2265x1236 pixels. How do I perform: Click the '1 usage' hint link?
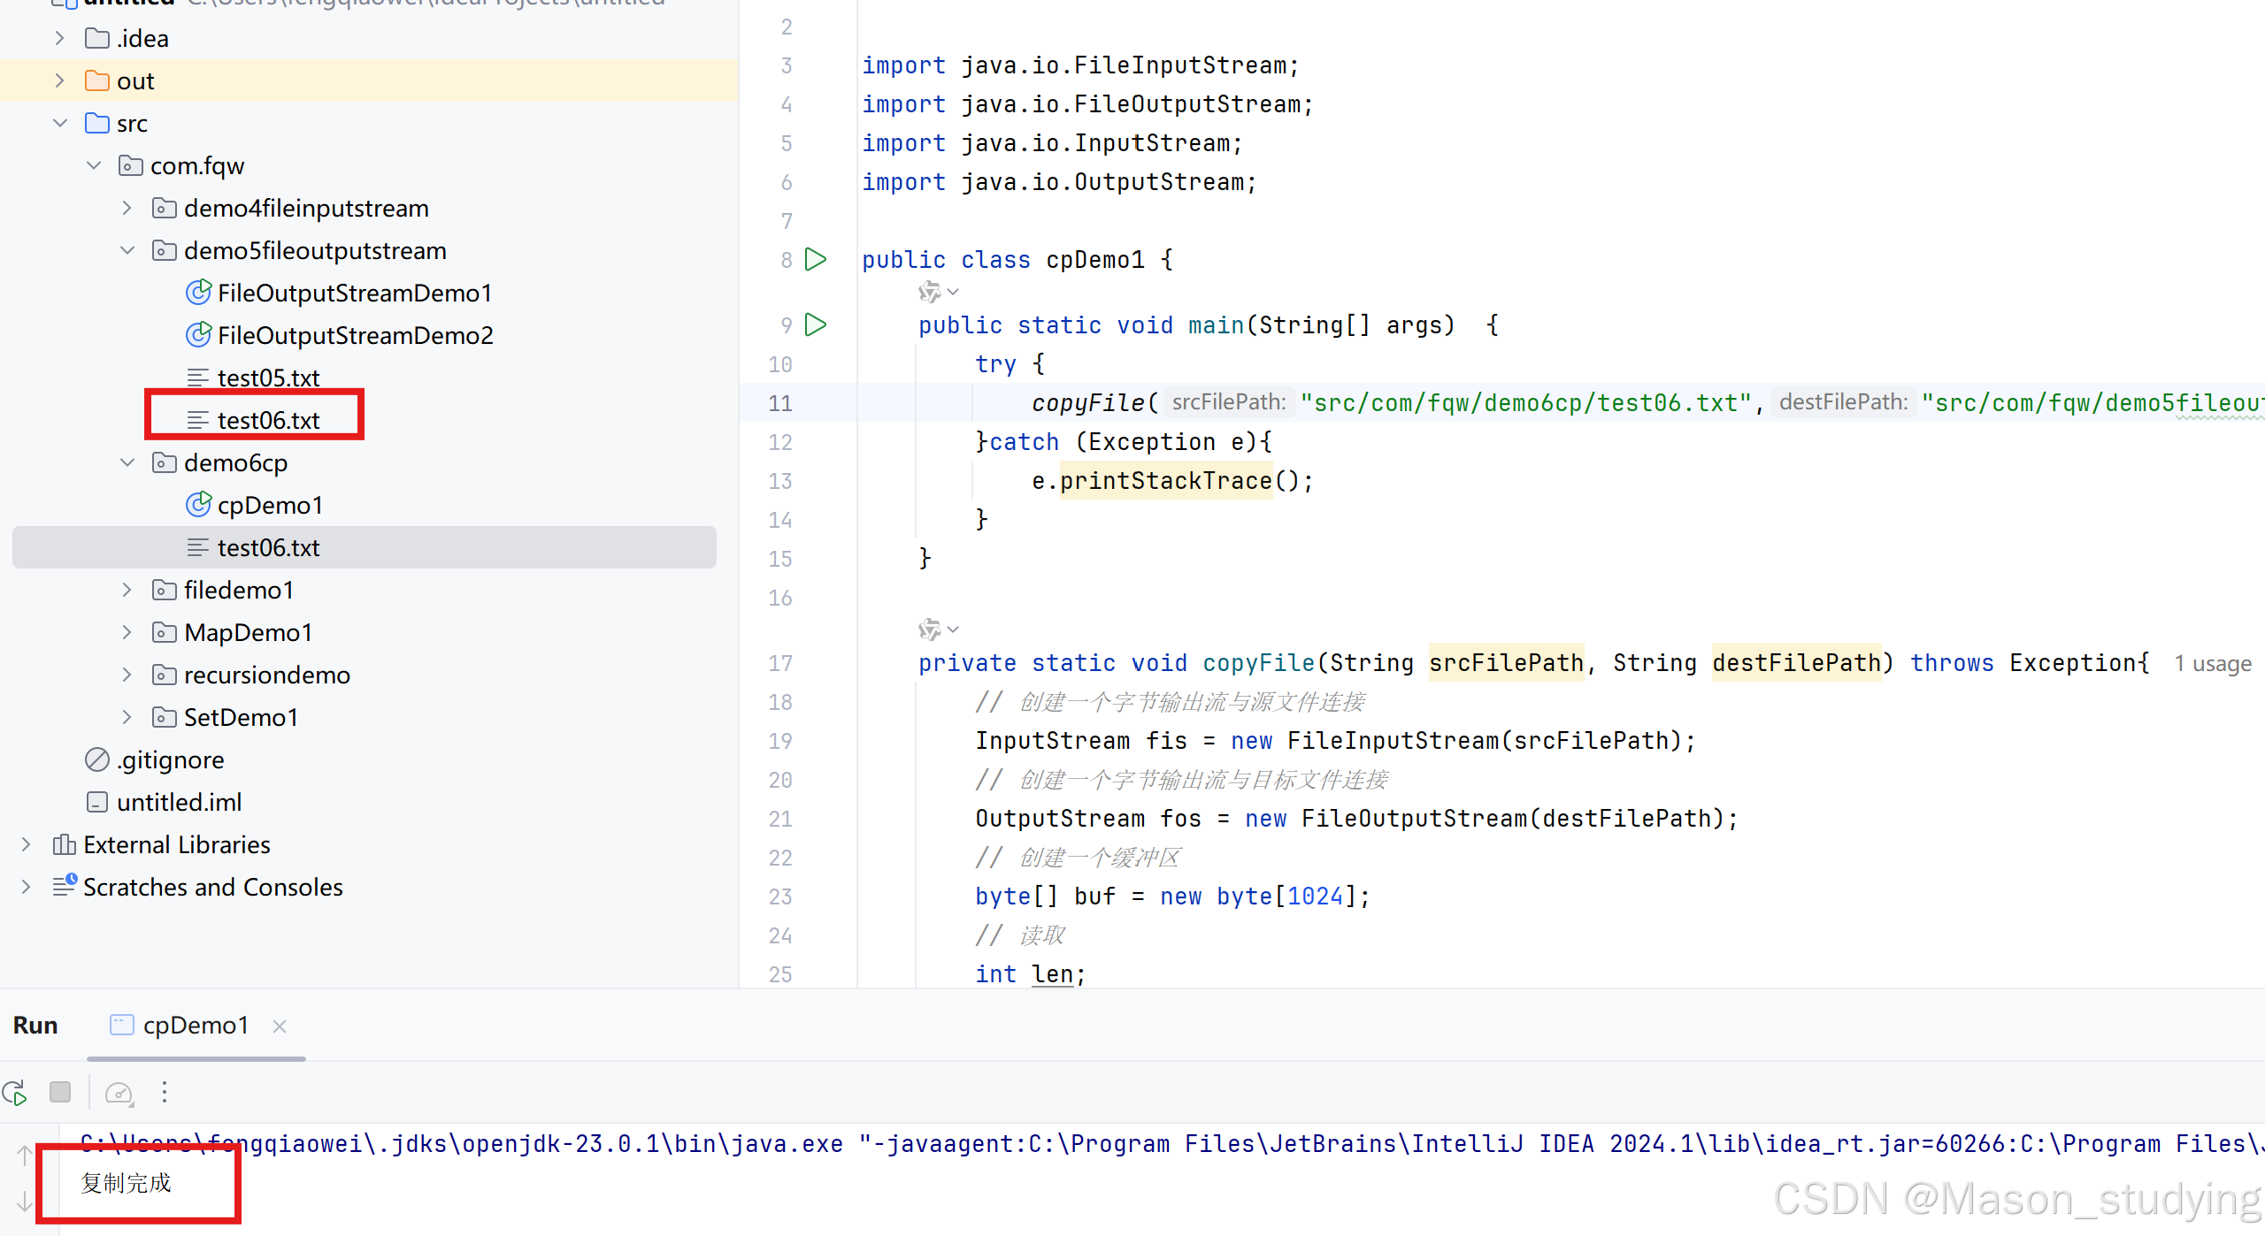tap(2212, 663)
